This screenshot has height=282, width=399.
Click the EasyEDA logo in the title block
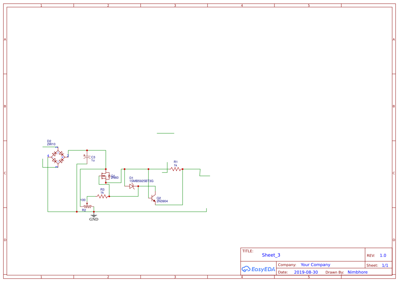(x=258, y=269)
